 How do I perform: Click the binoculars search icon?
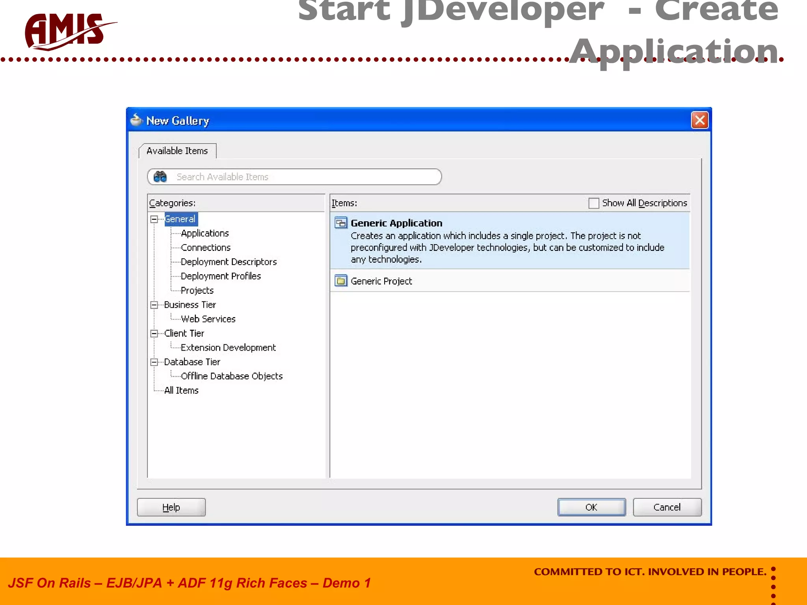click(x=160, y=176)
